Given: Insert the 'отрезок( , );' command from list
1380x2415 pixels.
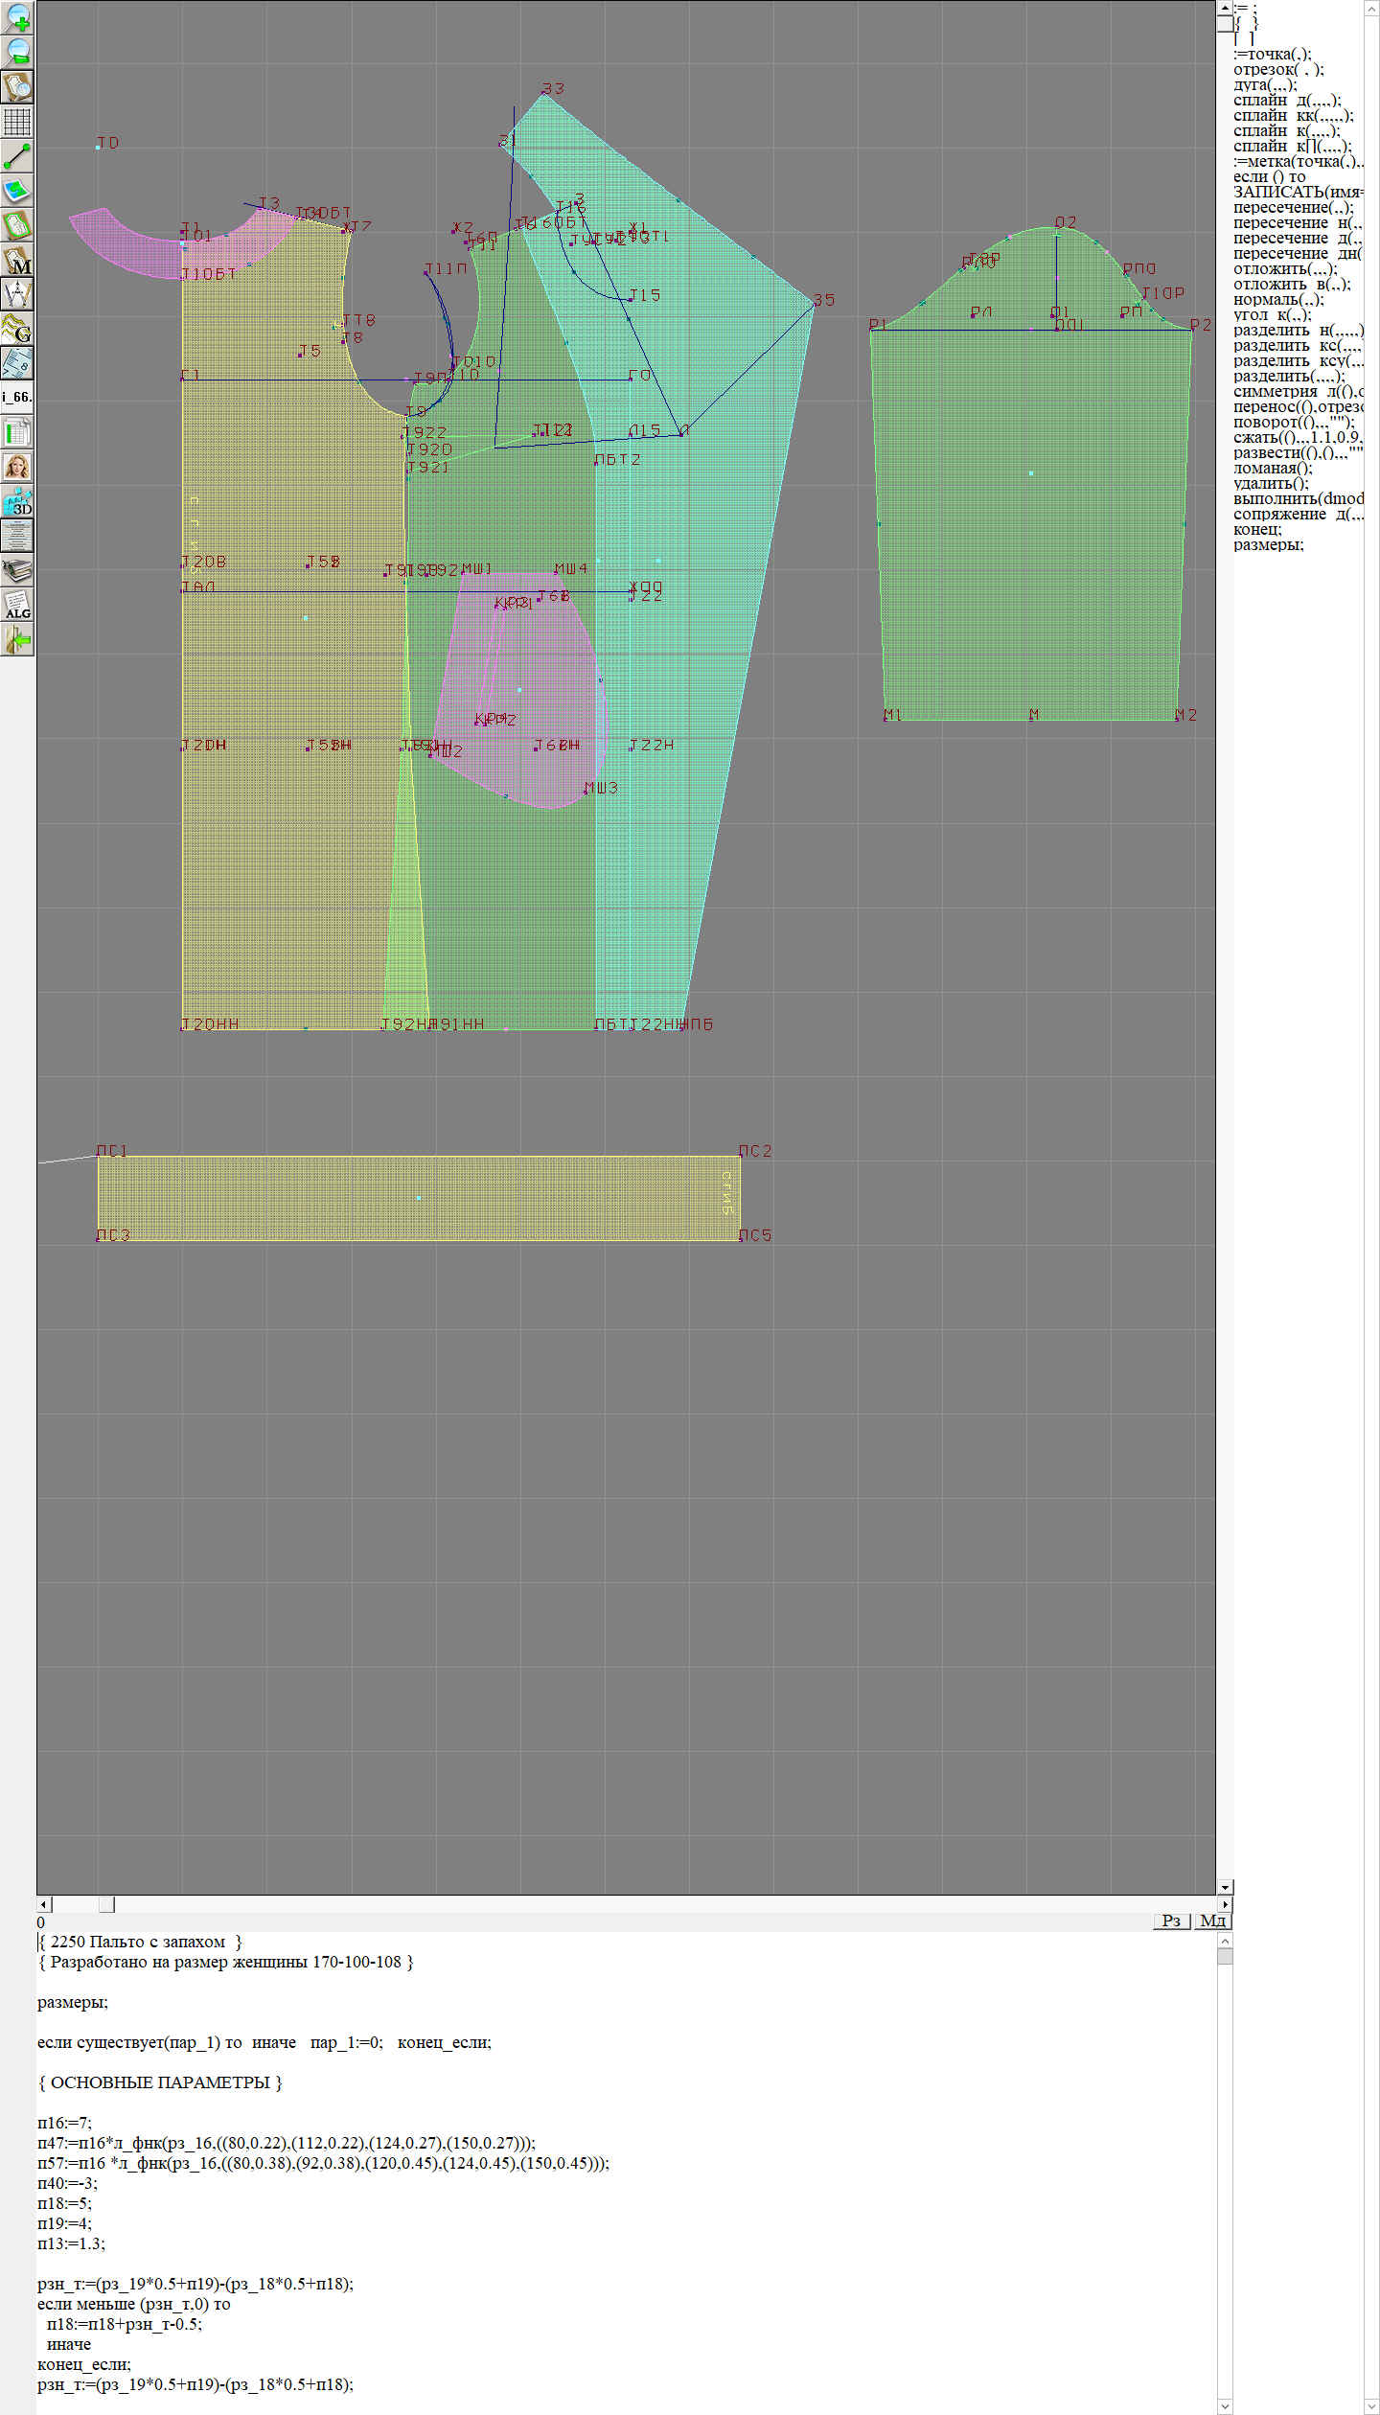Looking at the screenshot, I should click(x=1278, y=70).
